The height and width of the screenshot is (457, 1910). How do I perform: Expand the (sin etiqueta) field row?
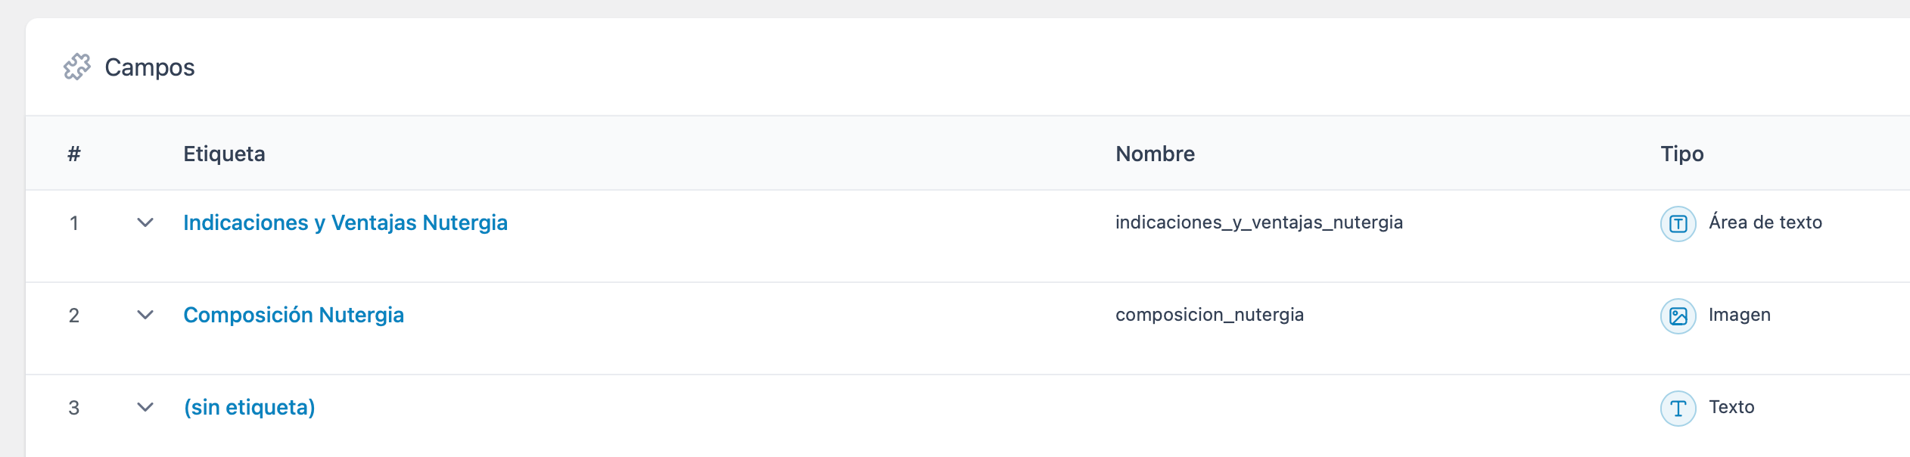point(145,407)
